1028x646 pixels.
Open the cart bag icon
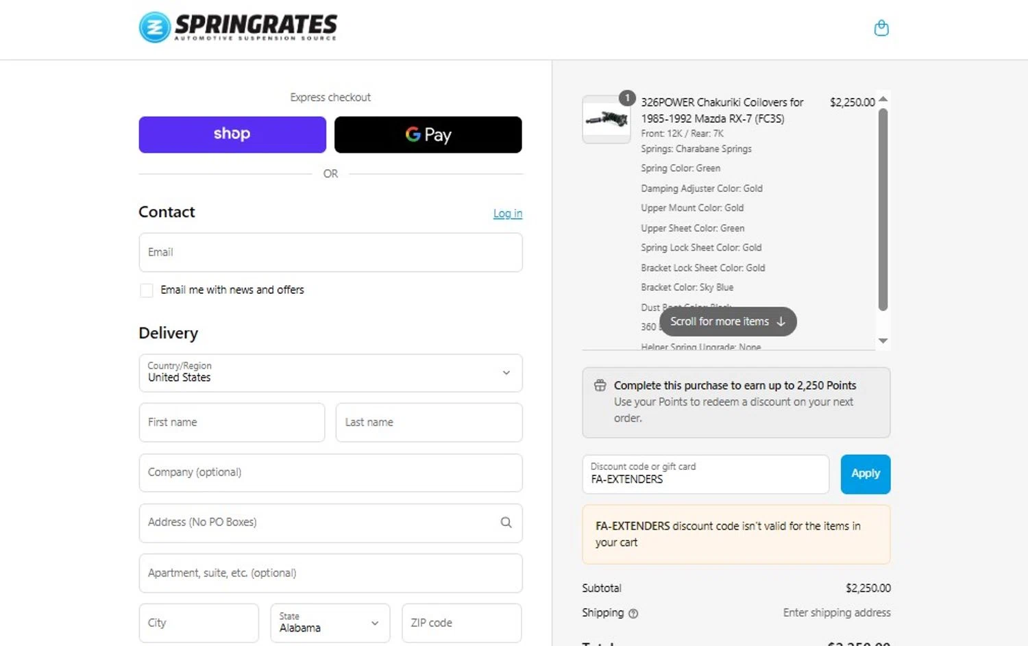881,28
